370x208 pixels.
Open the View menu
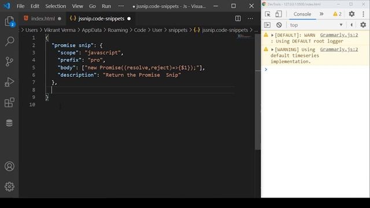tap(77, 6)
